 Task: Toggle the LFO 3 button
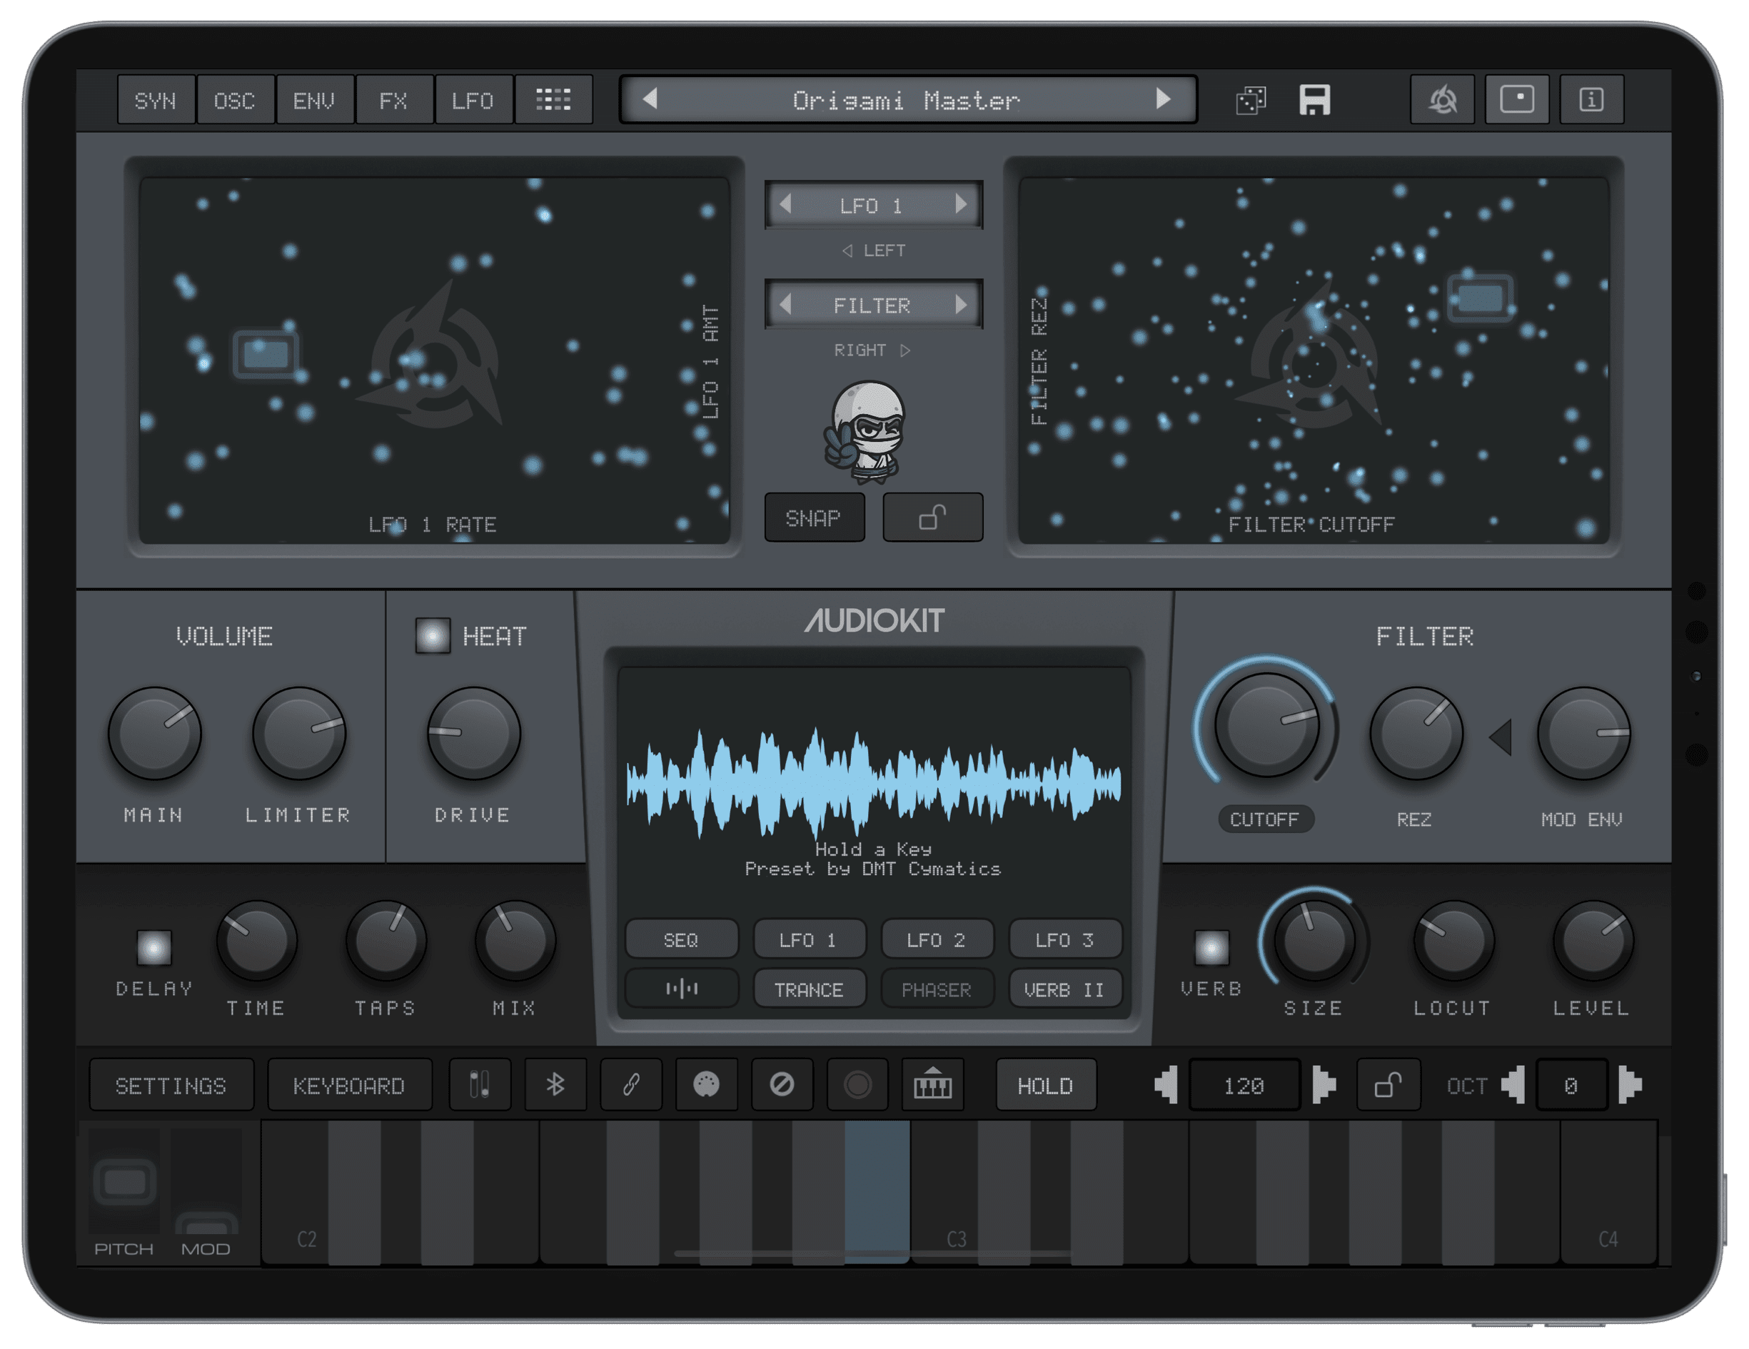1065,939
